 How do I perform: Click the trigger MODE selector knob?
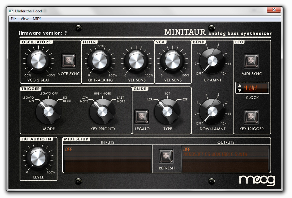tap(49, 112)
